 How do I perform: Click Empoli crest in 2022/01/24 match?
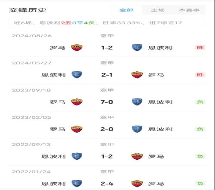point(77,184)
